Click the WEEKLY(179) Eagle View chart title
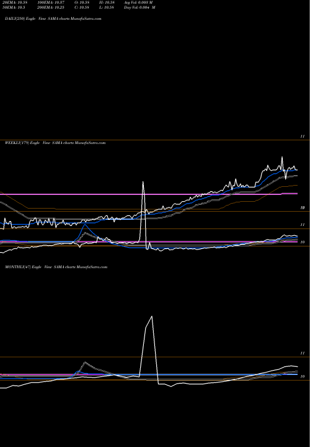 55,143
